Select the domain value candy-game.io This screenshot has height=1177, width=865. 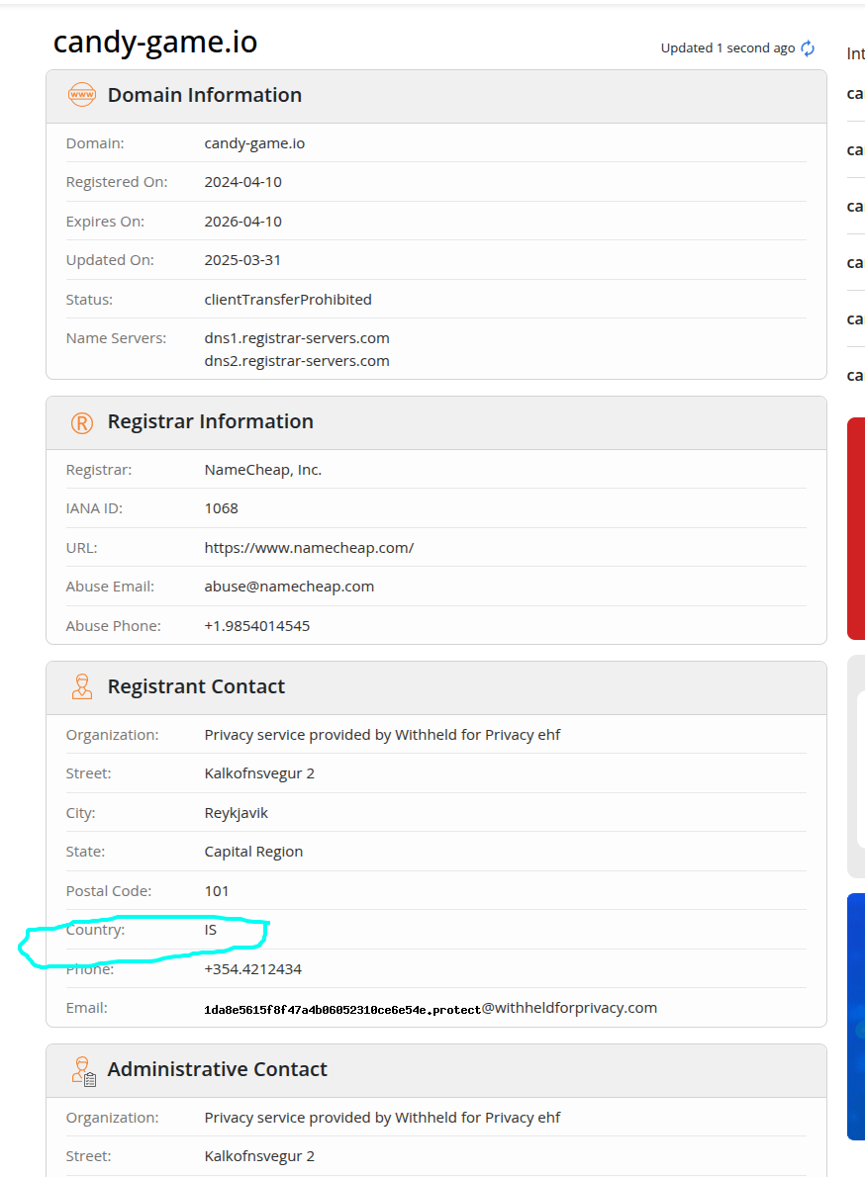[254, 143]
